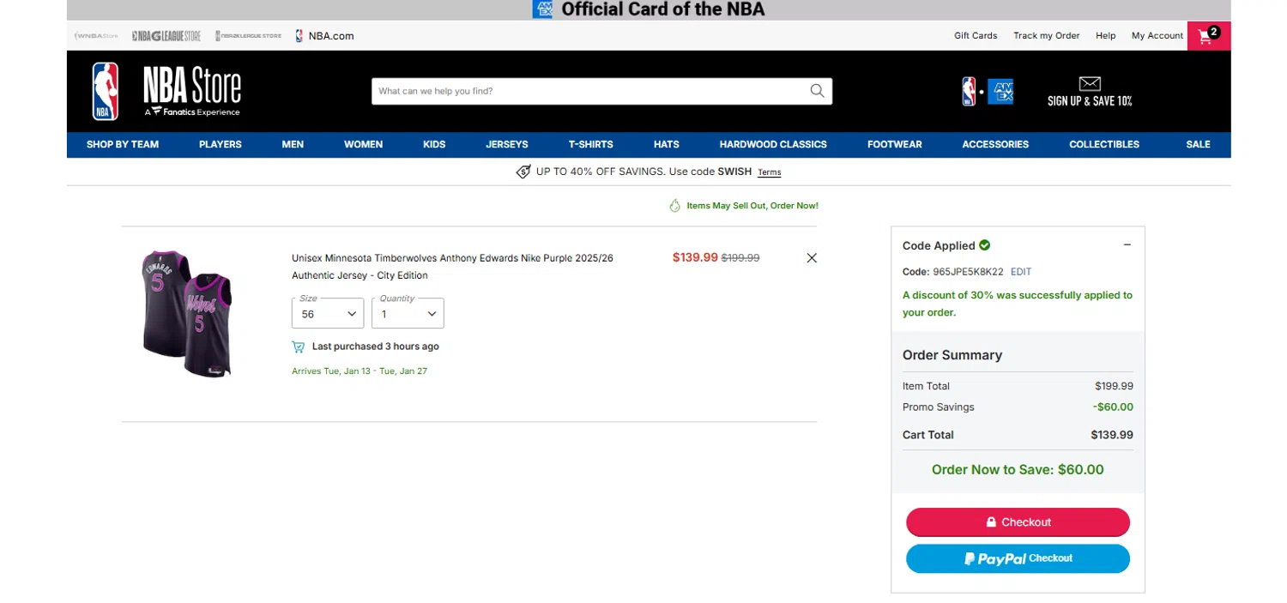Click 'Order Now to Save: $60.00' text
Viewport: 1287px width, 603px height.
pos(1018,470)
